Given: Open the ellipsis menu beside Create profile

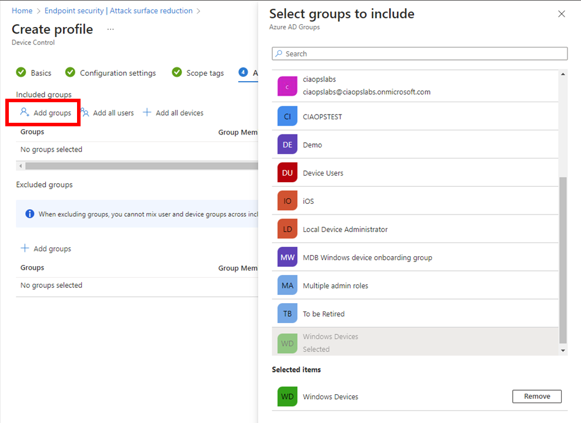Looking at the screenshot, I should [111, 29].
